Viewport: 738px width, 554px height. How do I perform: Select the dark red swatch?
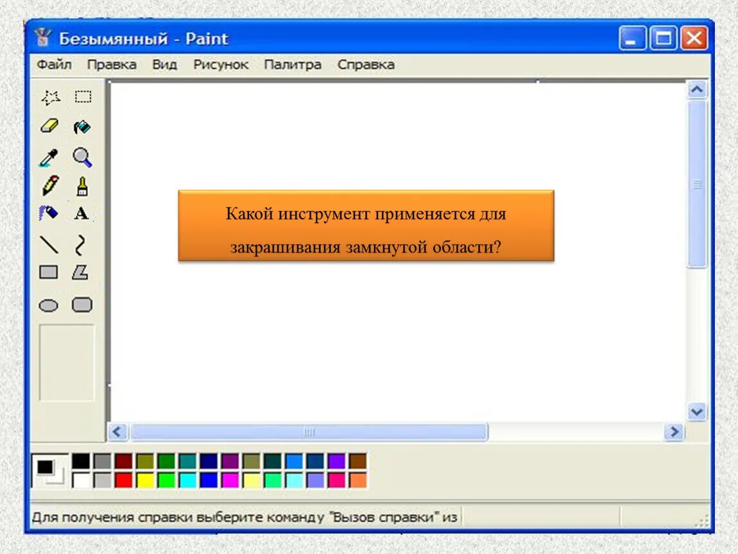(123, 461)
